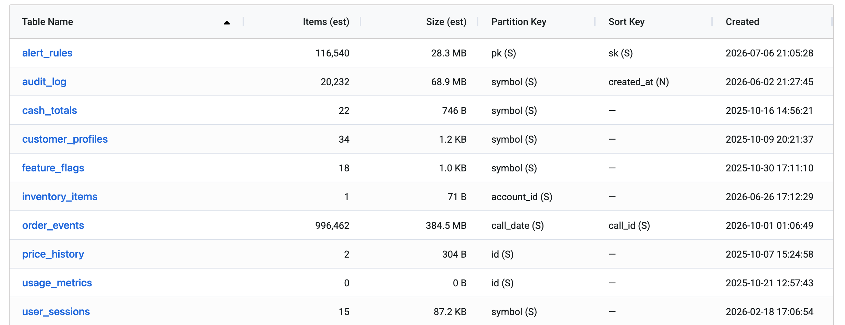Image resolution: width=845 pixels, height=325 pixels.
Task: Select the 304 B size cell
Action: pos(454,254)
